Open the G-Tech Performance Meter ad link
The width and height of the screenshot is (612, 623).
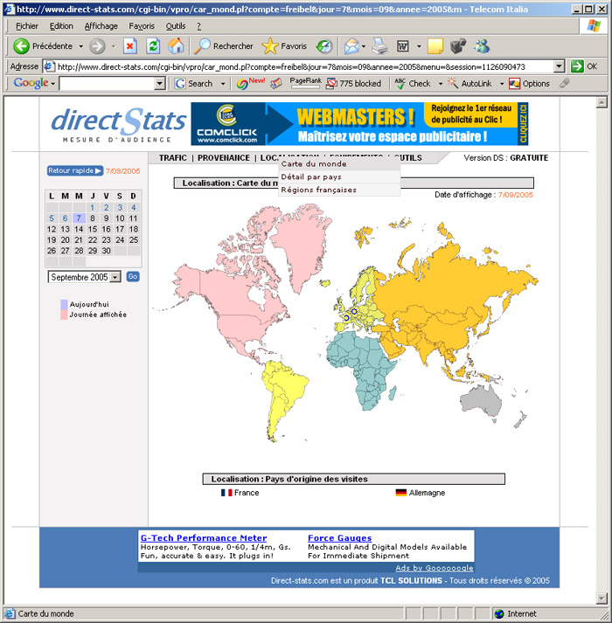pos(204,537)
